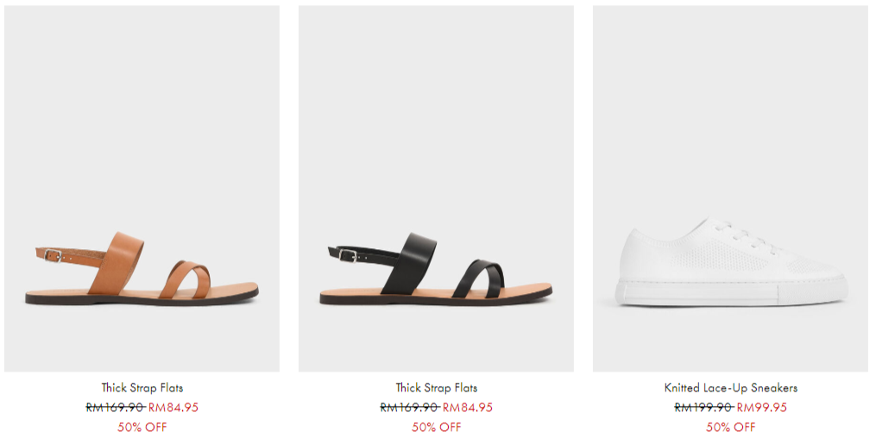The width and height of the screenshot is (876, 444).
Task: Click the Thick Strap Flats title under black sandal
Action: click(x=437, y=388)
